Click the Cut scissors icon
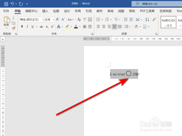The height and width of the screenshot is (136, 182). click(13, 18)
